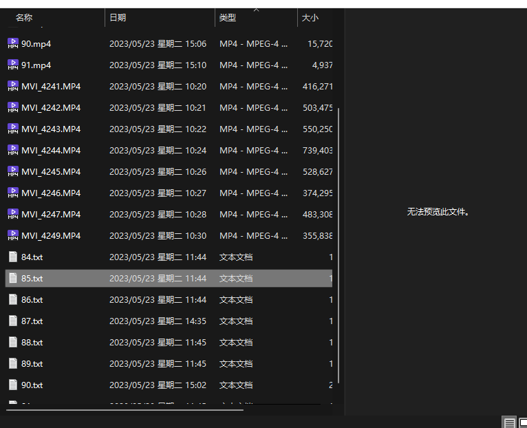Switch to large thumbnails view icon
The height and width of the screenshot is (428, 527).
(x=523, y=422)
